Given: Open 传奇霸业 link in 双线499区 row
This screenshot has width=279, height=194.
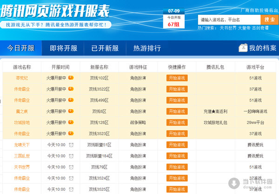Looking at the screenshot, I should [x=22, y=100].
